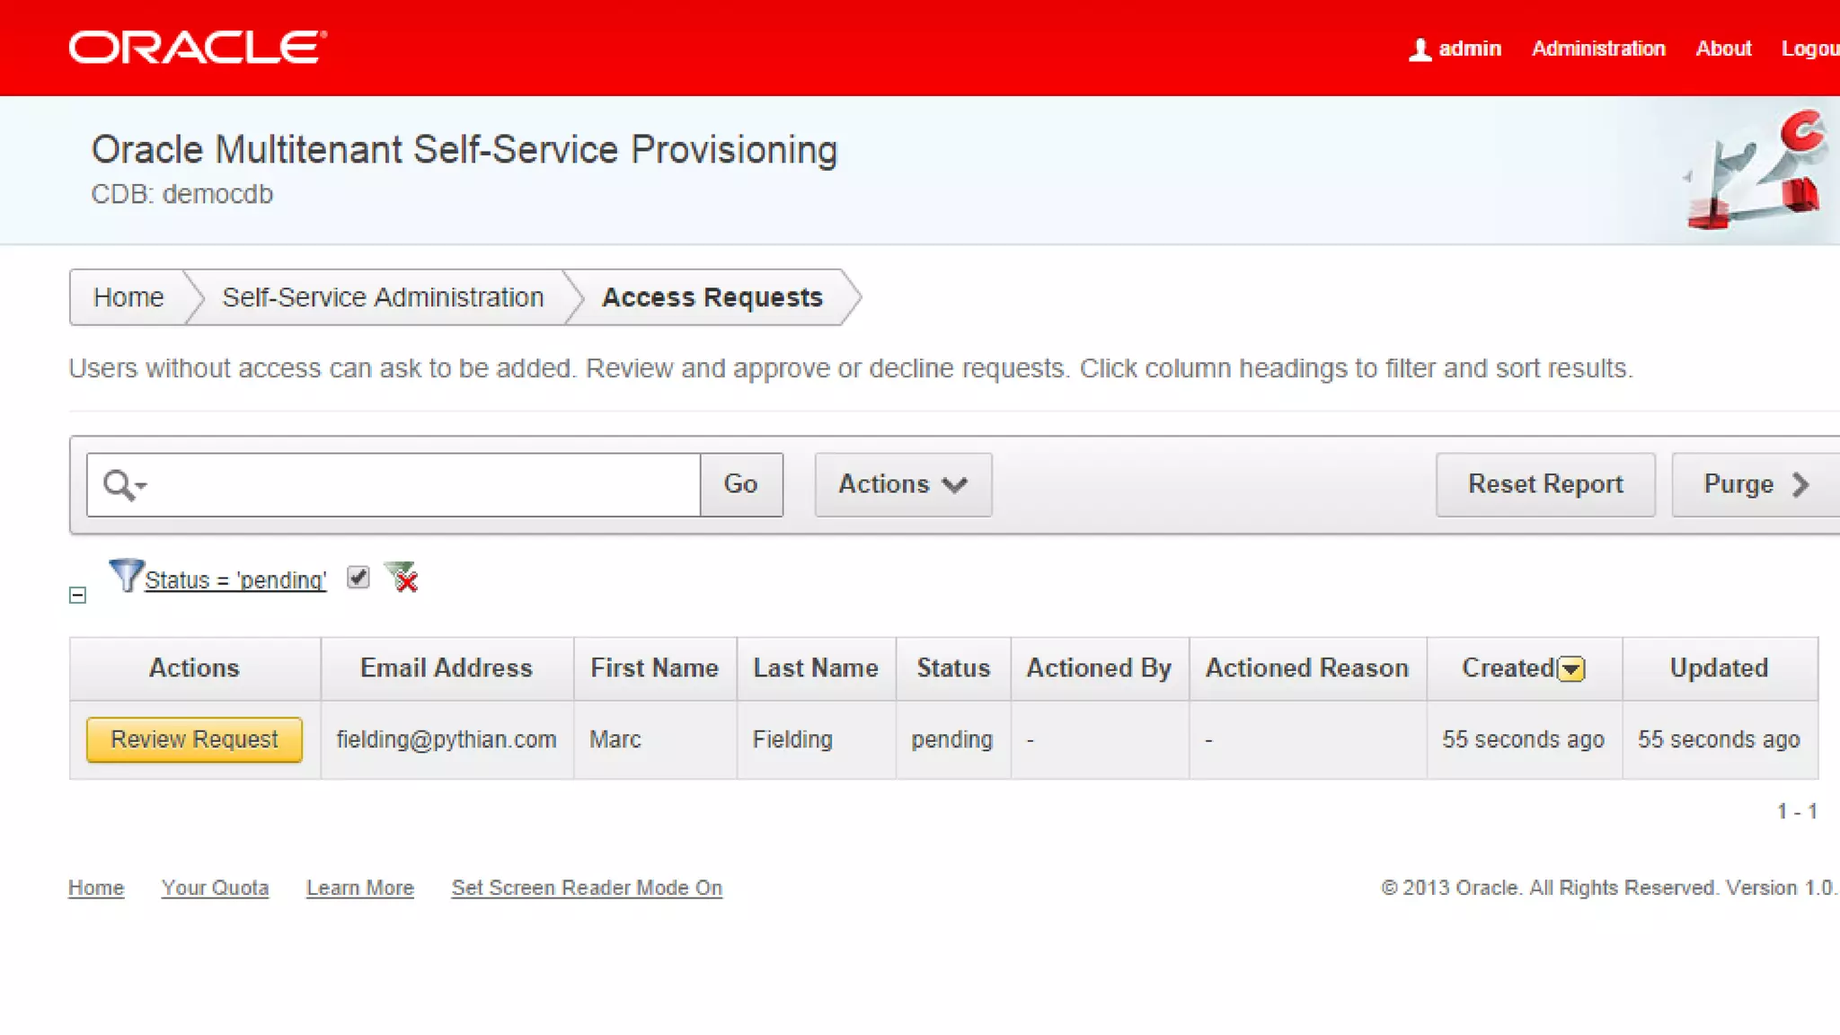Open the search magnifier column selector
Image resolution: width=1840 pixels, height=1035 pixels.
(x=124, y=485)
